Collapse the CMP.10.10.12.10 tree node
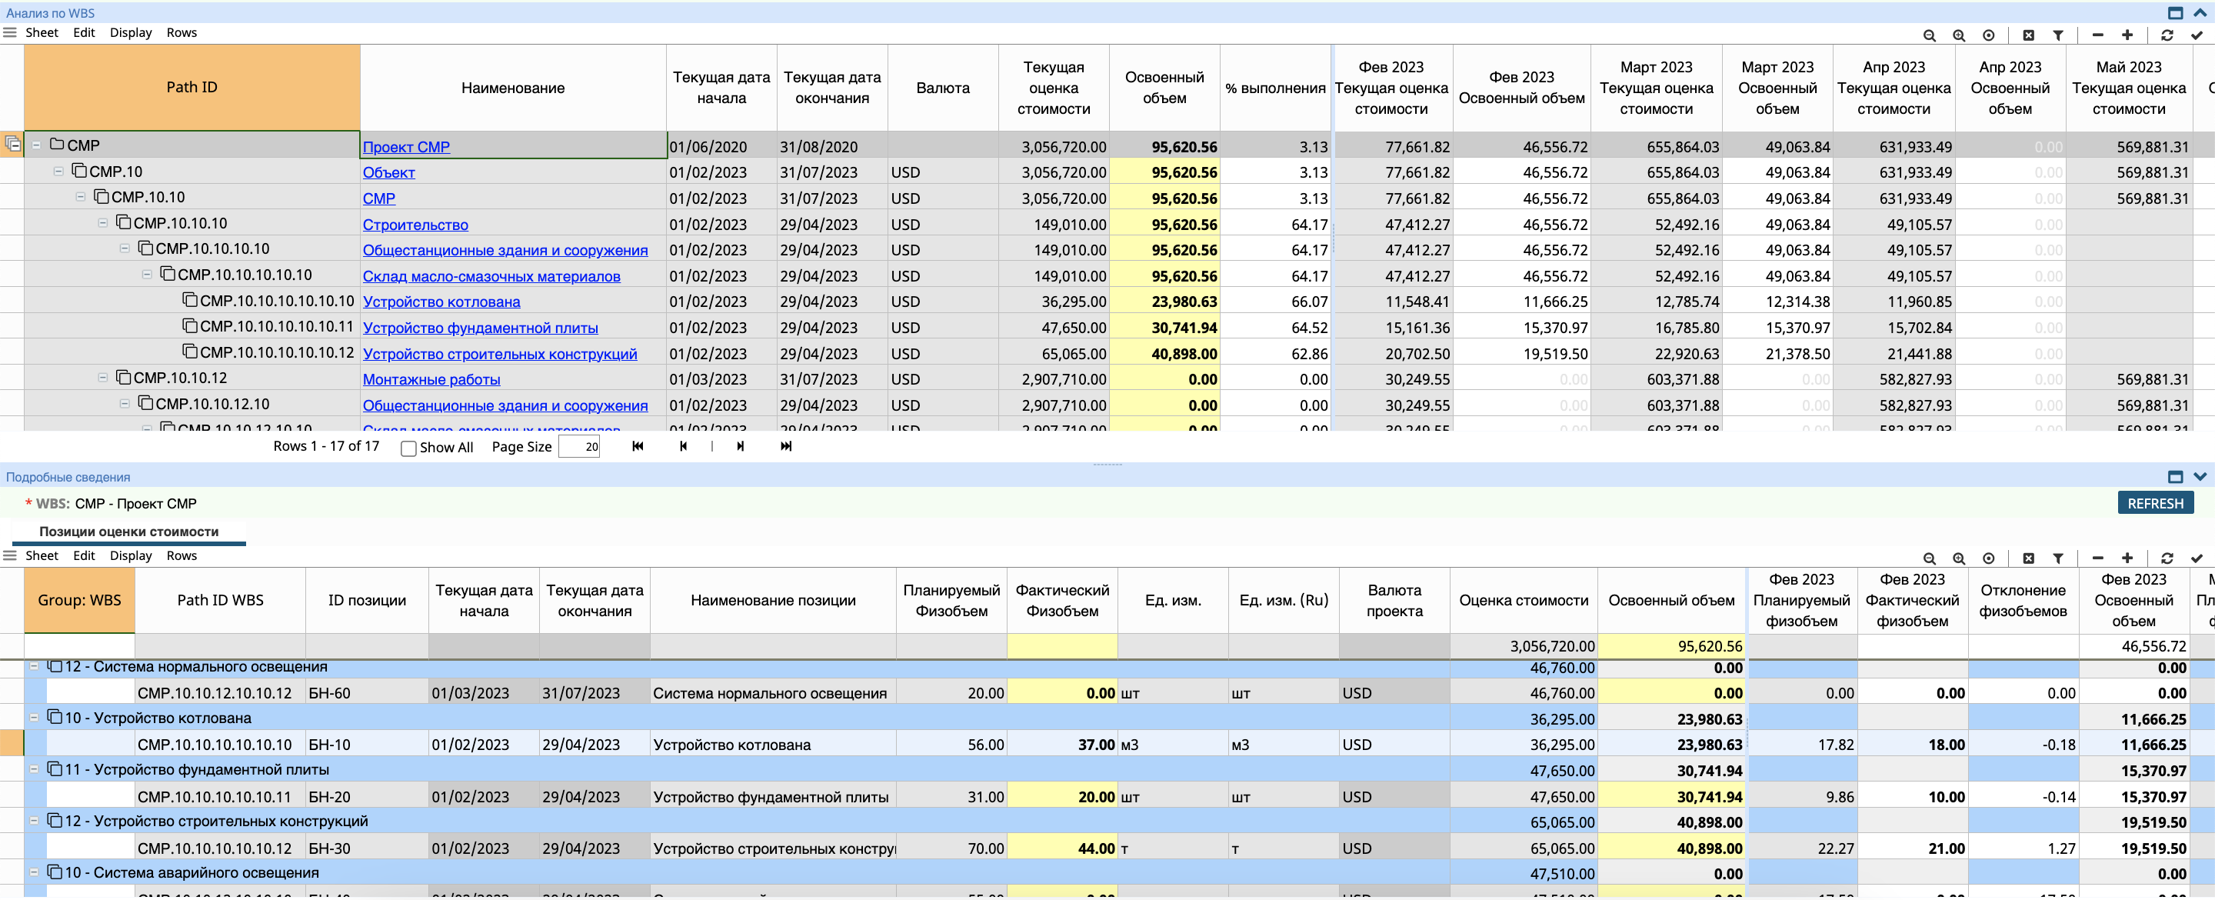2215x900 pixels. click(x=125, y=404)
